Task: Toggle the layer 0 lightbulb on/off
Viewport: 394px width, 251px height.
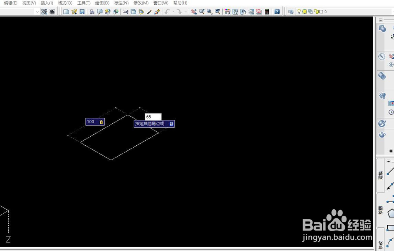Action: click(299, 11)
